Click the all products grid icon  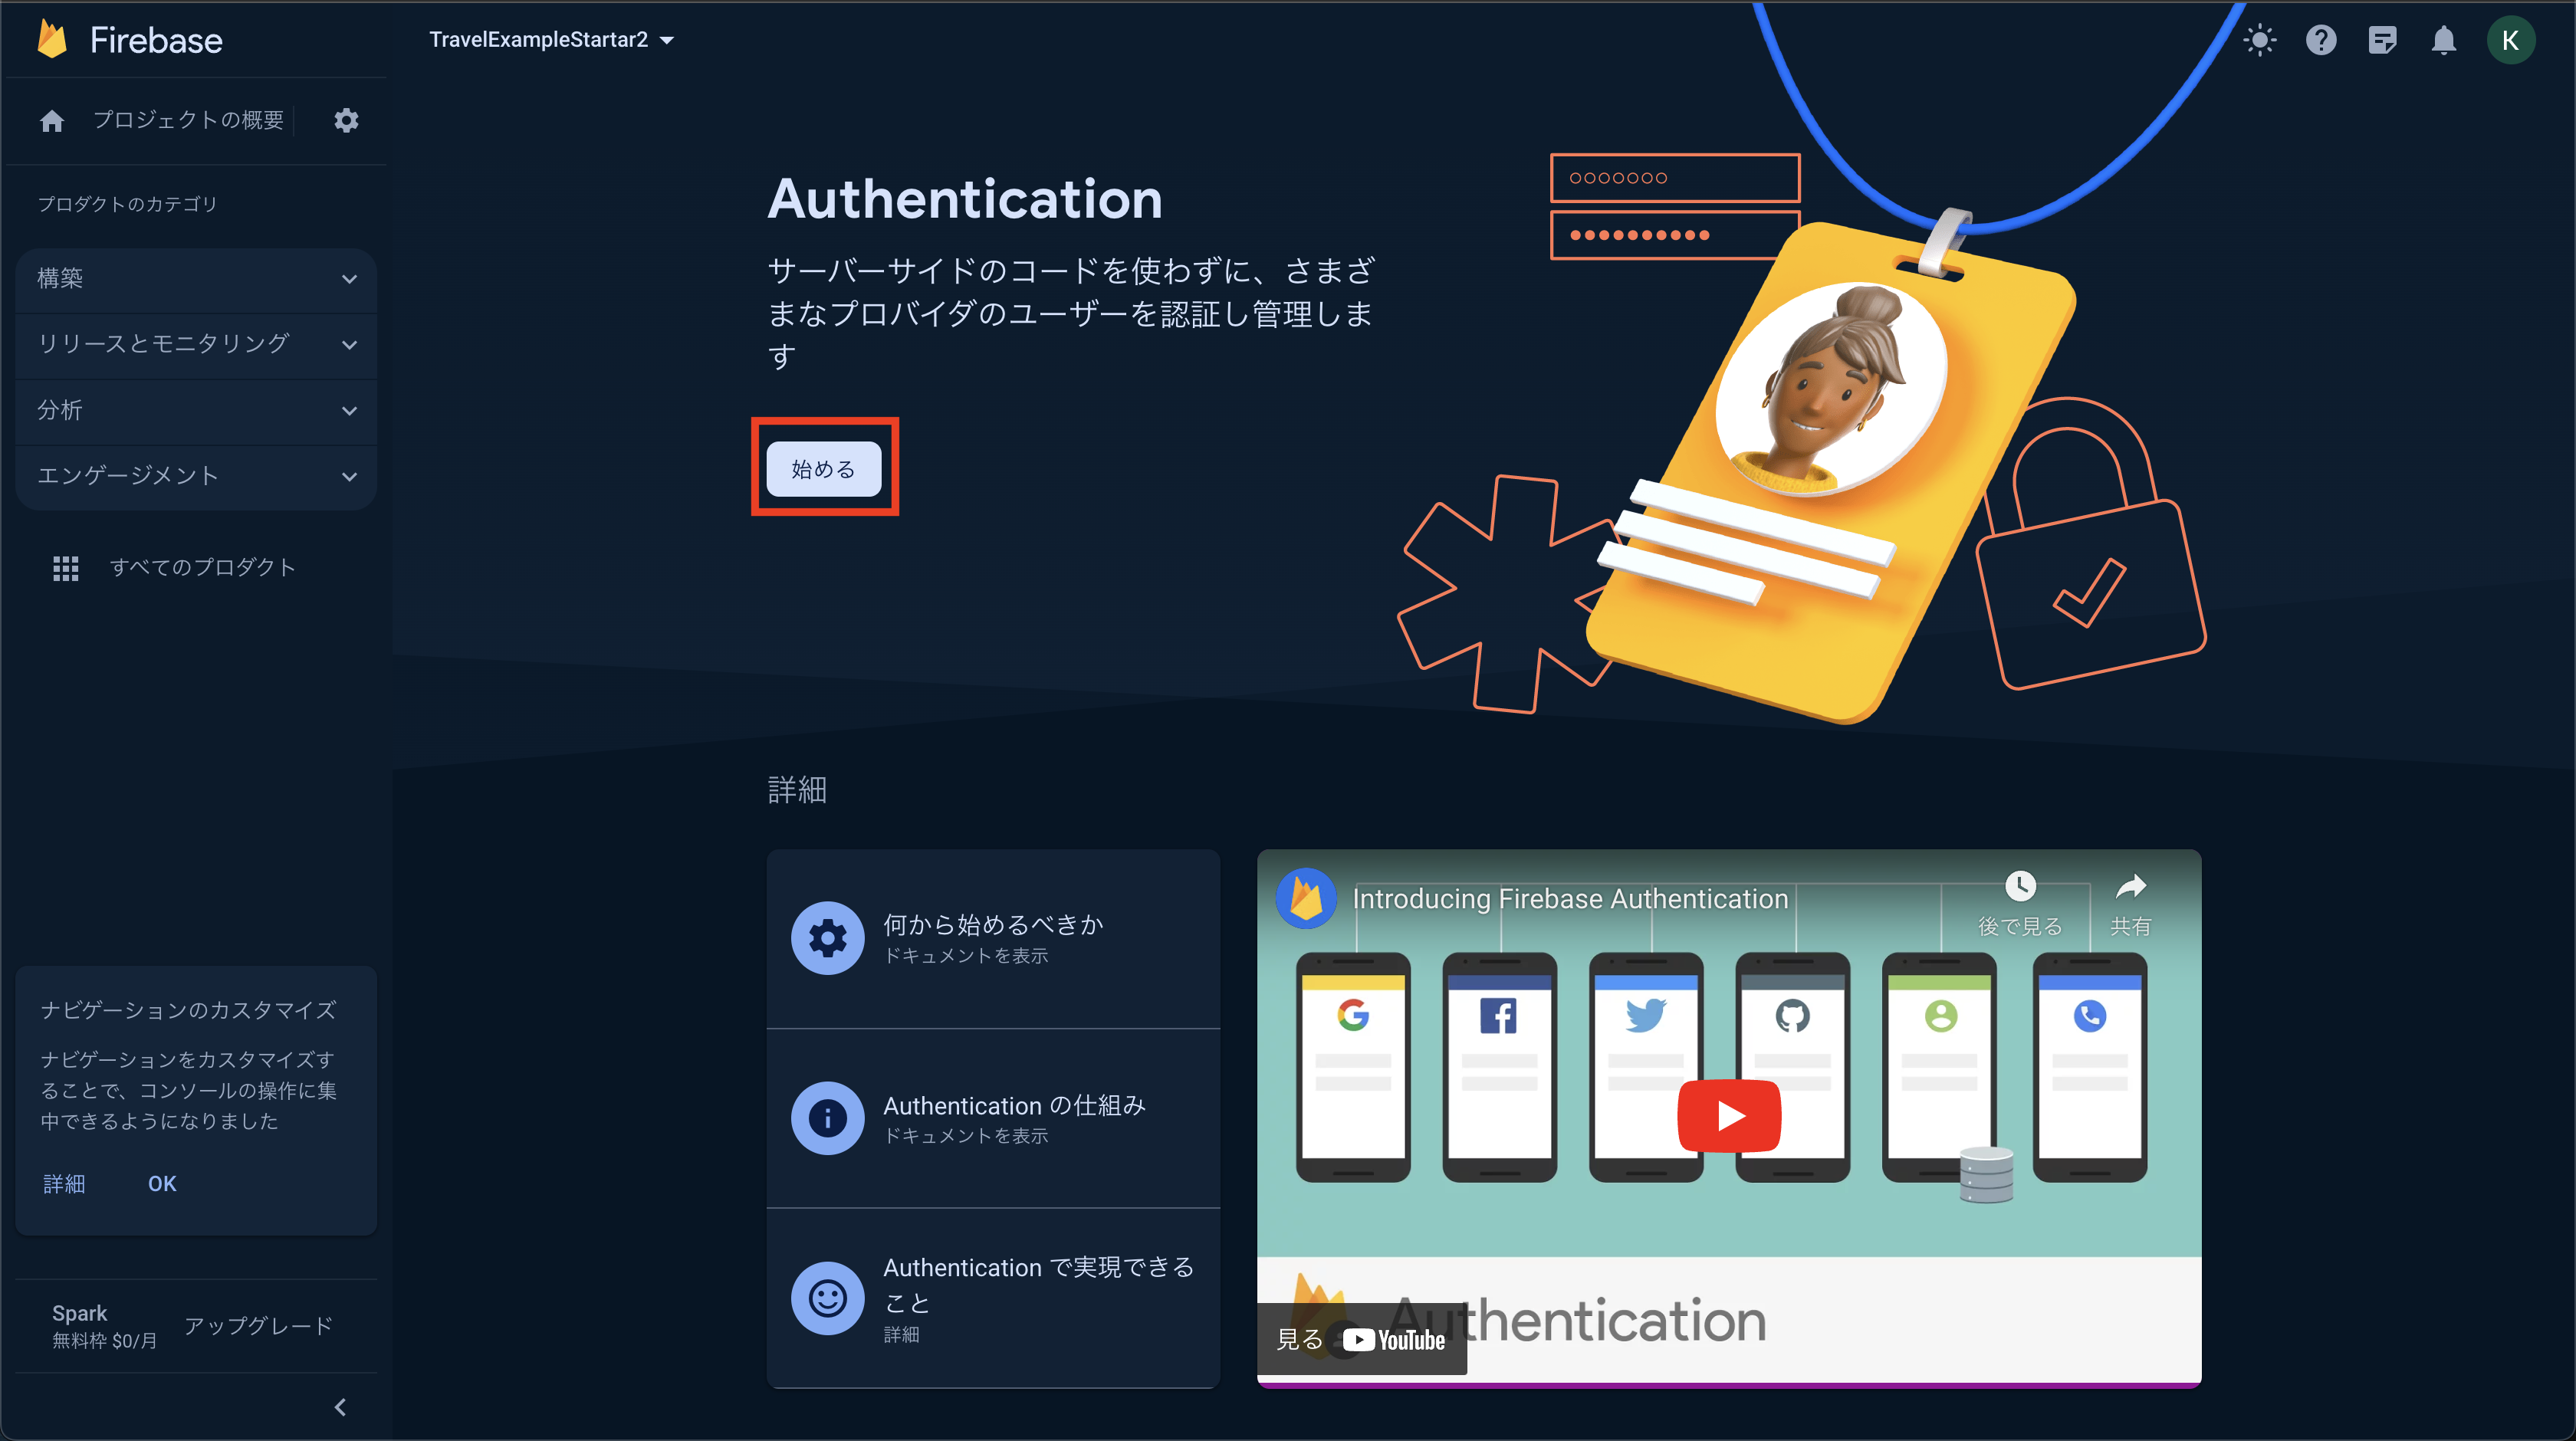(65, 568)
